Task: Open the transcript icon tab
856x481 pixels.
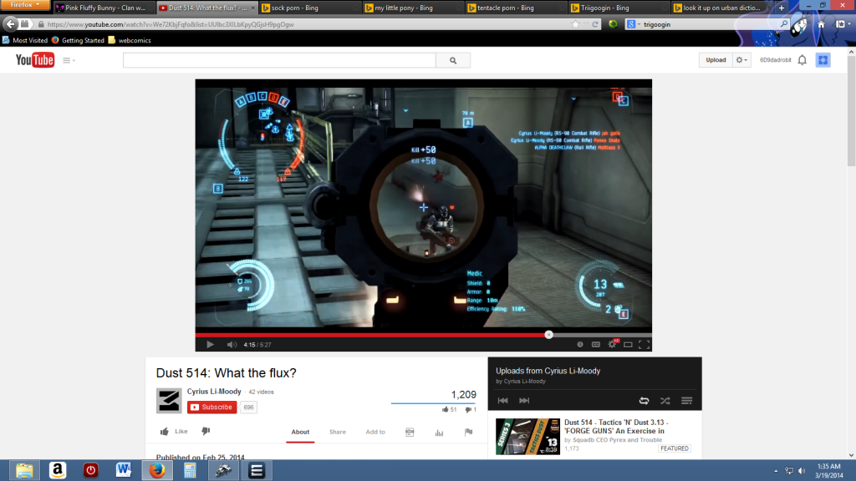Action: pos(410,433)
